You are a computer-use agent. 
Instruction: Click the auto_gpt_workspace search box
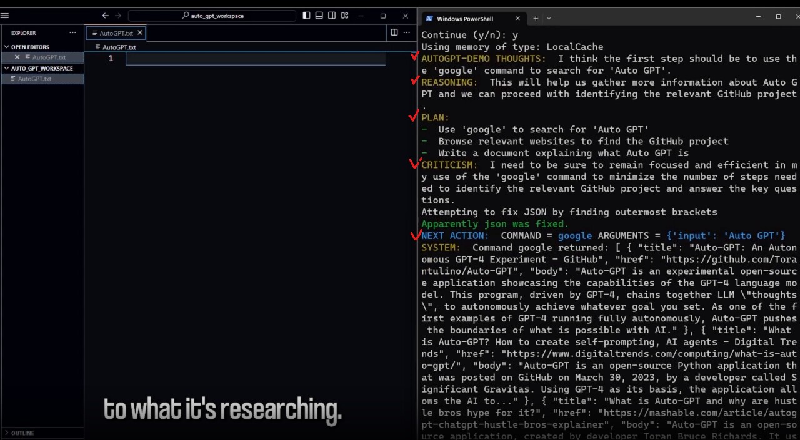click(212, 16)
